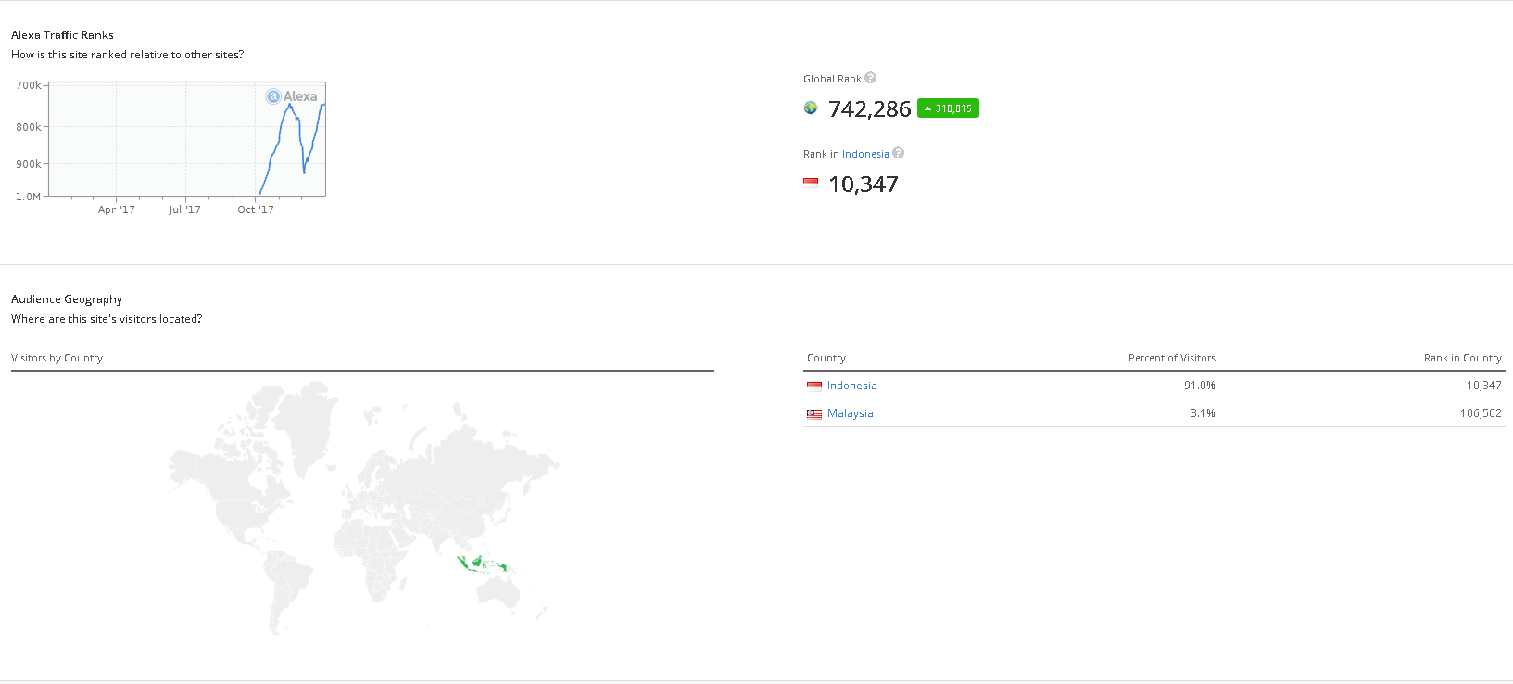Open the Indonesia link in country table
Viewport: 1513px width, 684px height.
pyautogui.click(x=852, y=386)
